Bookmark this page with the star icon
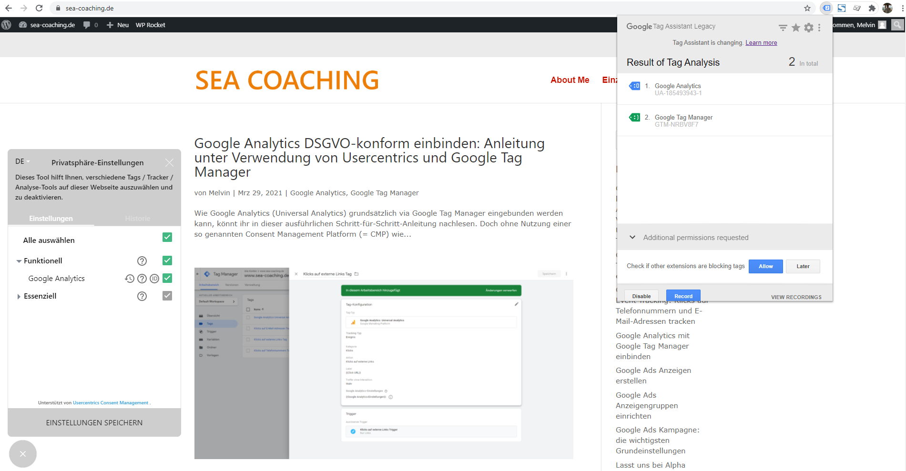 click(807, 8)
